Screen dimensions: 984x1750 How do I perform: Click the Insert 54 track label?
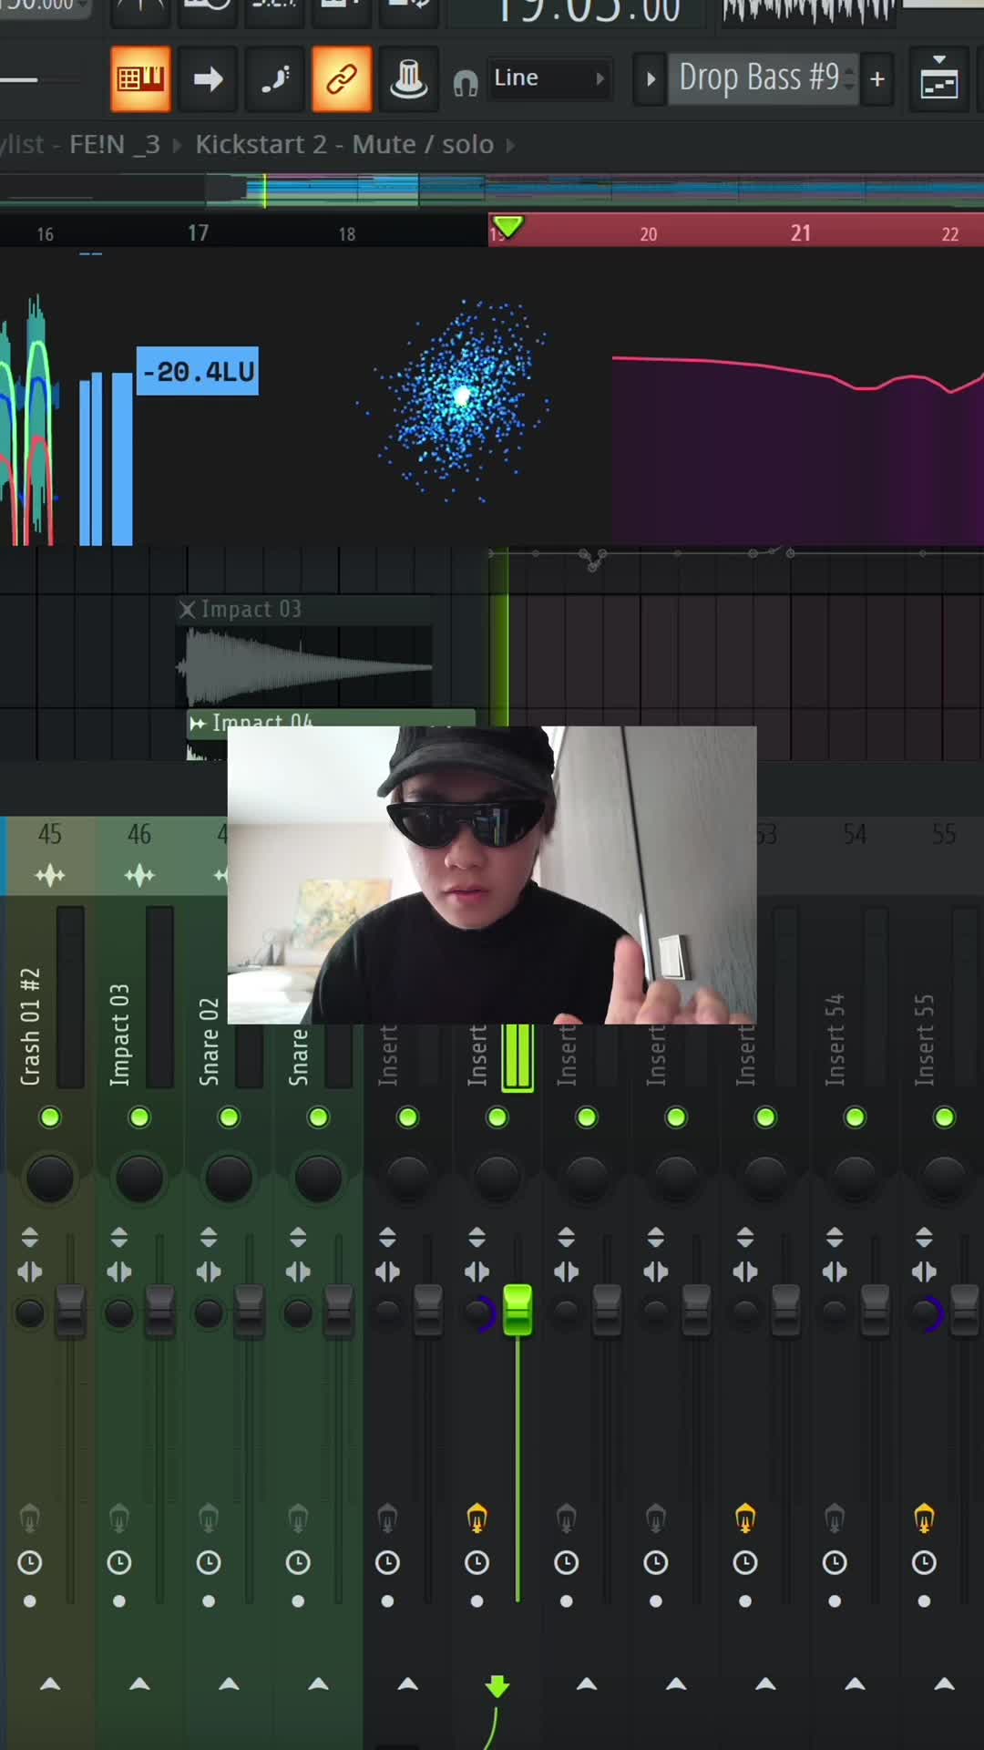(835, 1039)
